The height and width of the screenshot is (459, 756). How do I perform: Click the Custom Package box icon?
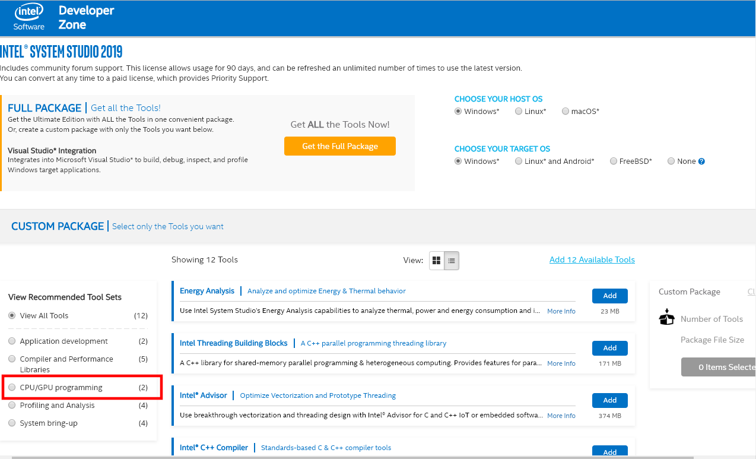667,318
